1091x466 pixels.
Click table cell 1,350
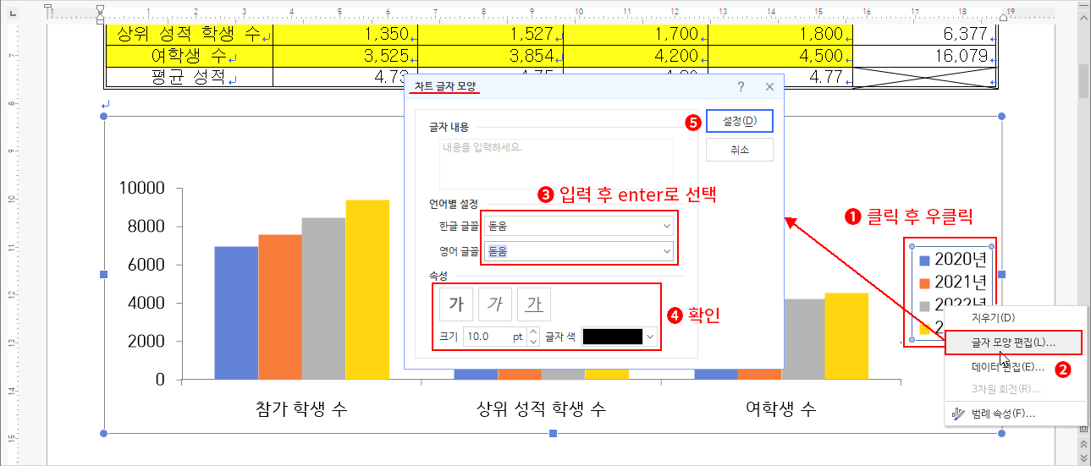pos(345,34)
